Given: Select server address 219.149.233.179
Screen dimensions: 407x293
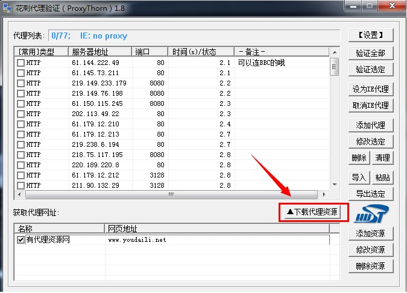Looking at the screenshot, I should [99, 84].
